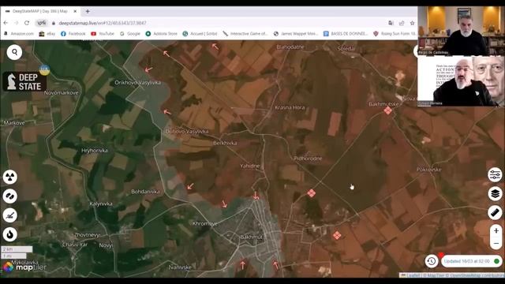505x284 pixels.
Task: Zoom out with the minus button
Action: (x=496, y=244)
